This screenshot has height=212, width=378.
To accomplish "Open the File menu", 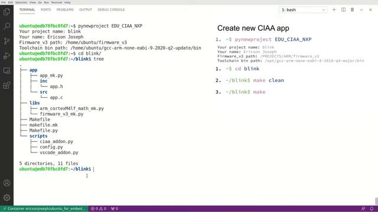I will (4, 2).
